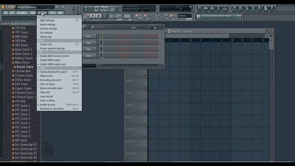295x166 pixels.
Task: Open the audio editor scissors icon
Action: click(x=253, y=8)
